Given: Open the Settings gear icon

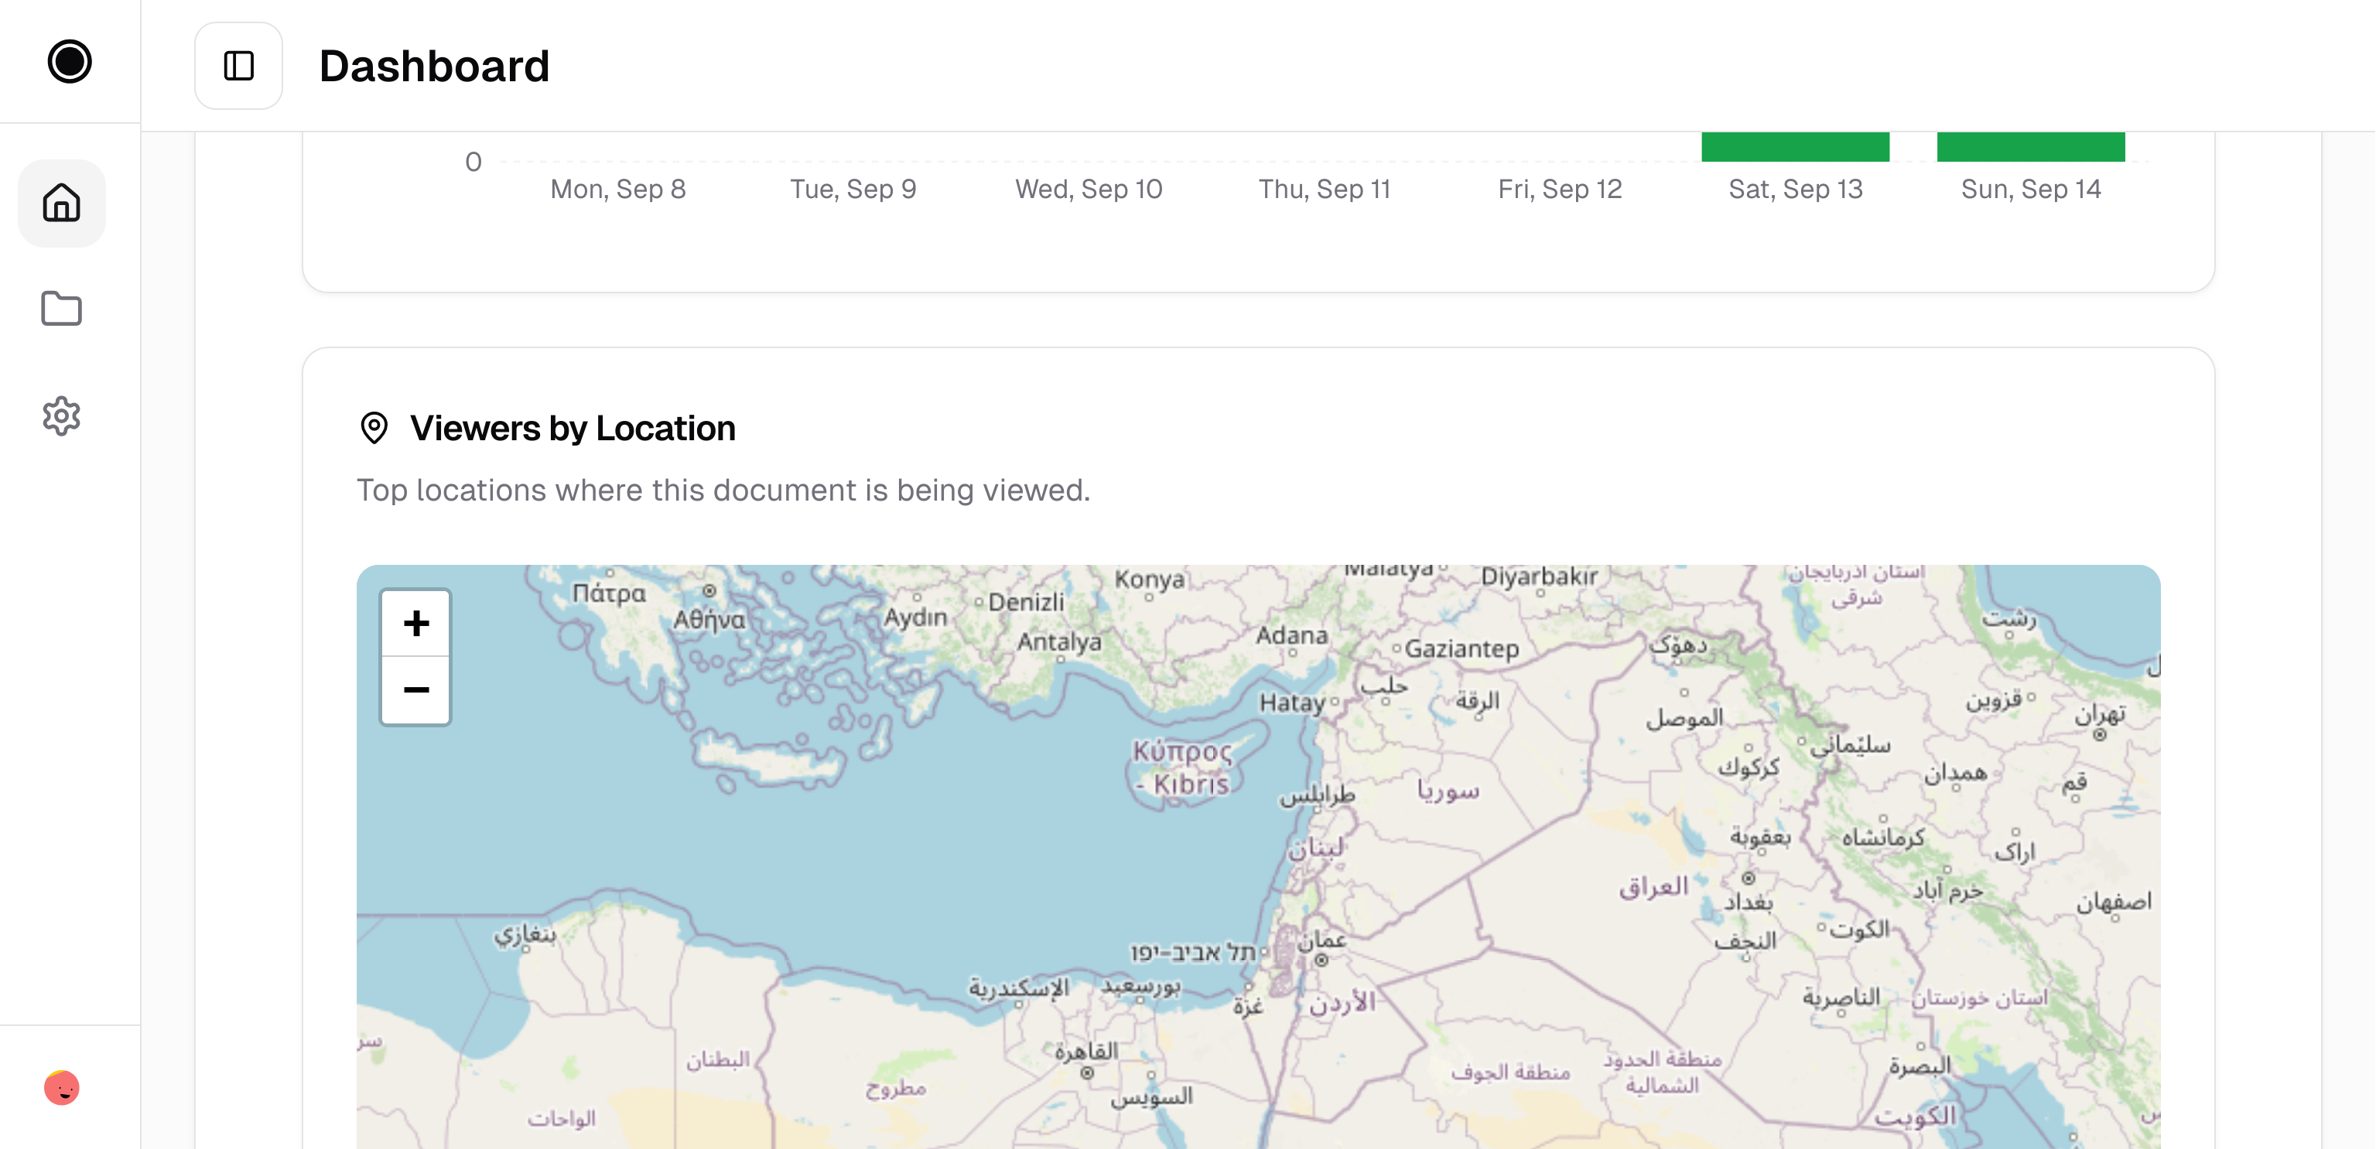Looking at the screenshot, I should [62, 416].
